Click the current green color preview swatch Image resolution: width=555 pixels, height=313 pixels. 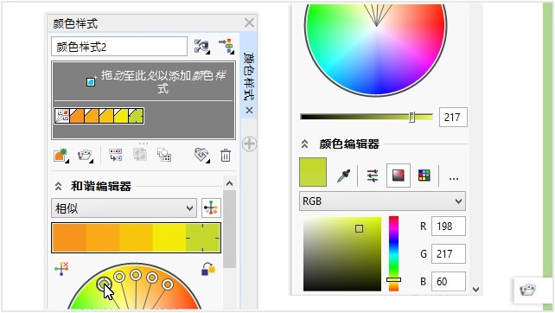point(313,172)
